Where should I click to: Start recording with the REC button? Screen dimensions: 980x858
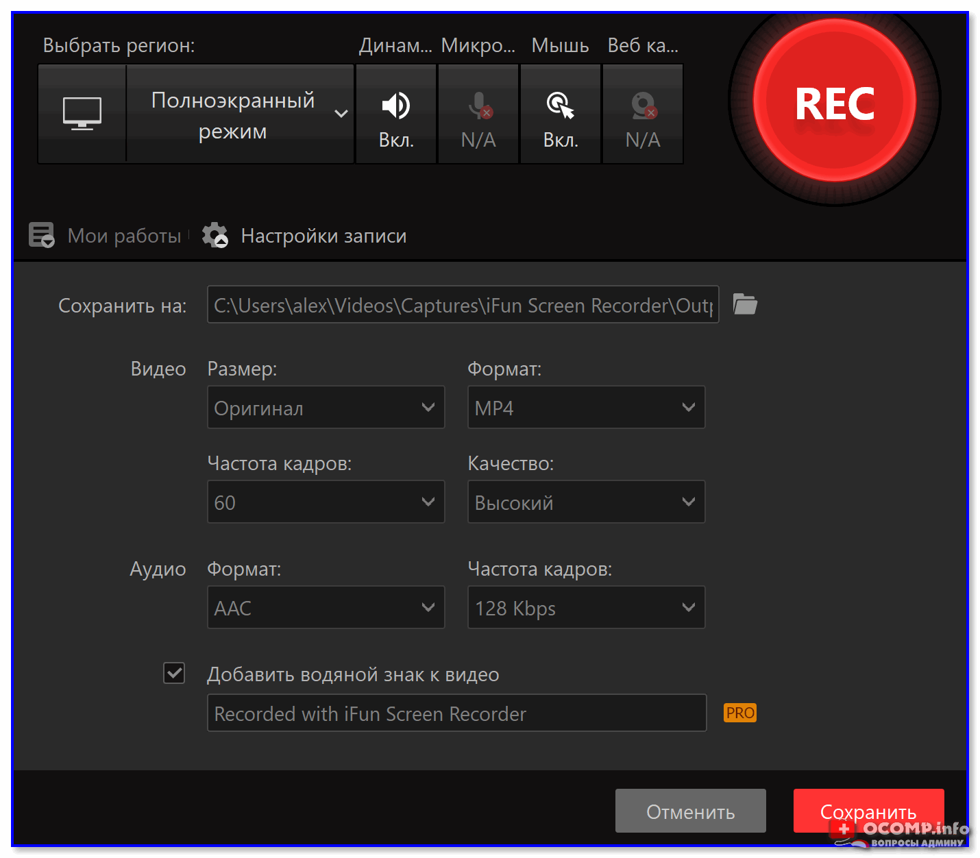835,101
